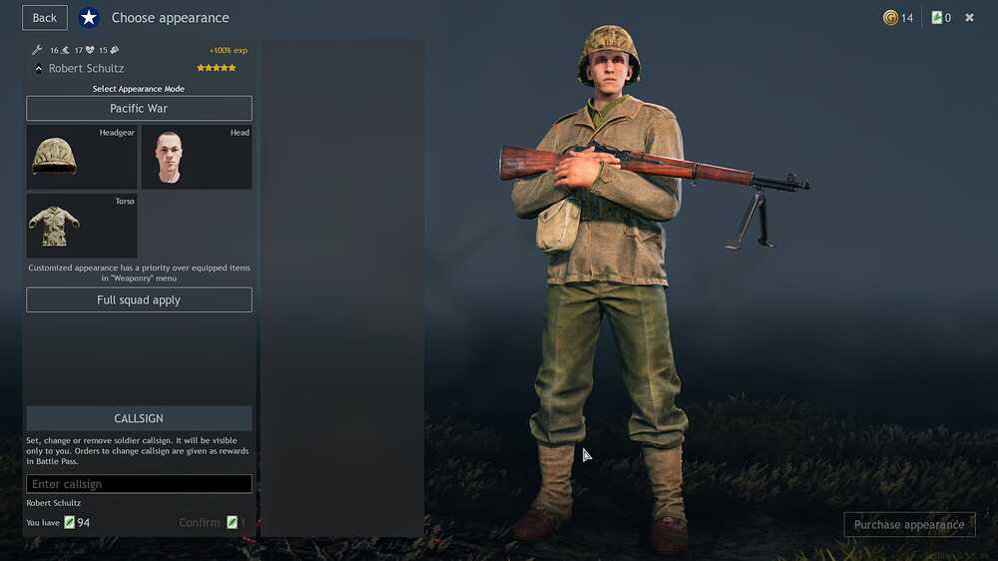The image size is (998, 561).
Task: Go Back to the previous screen
Action: coord(45,18)
